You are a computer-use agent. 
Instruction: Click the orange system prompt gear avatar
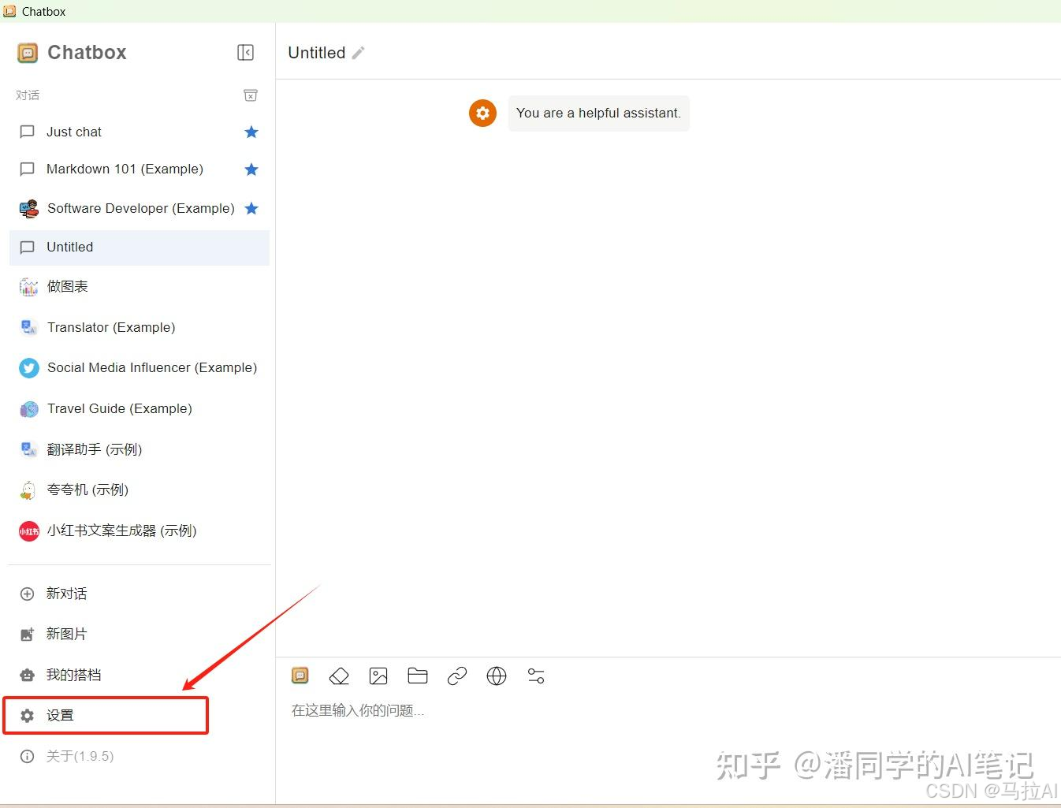point(482,113)
